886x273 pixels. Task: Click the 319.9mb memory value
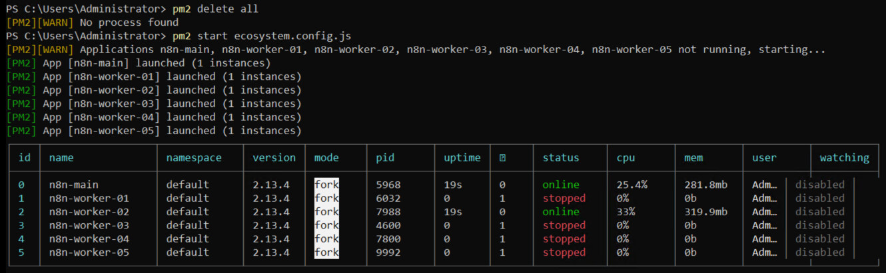706,212
